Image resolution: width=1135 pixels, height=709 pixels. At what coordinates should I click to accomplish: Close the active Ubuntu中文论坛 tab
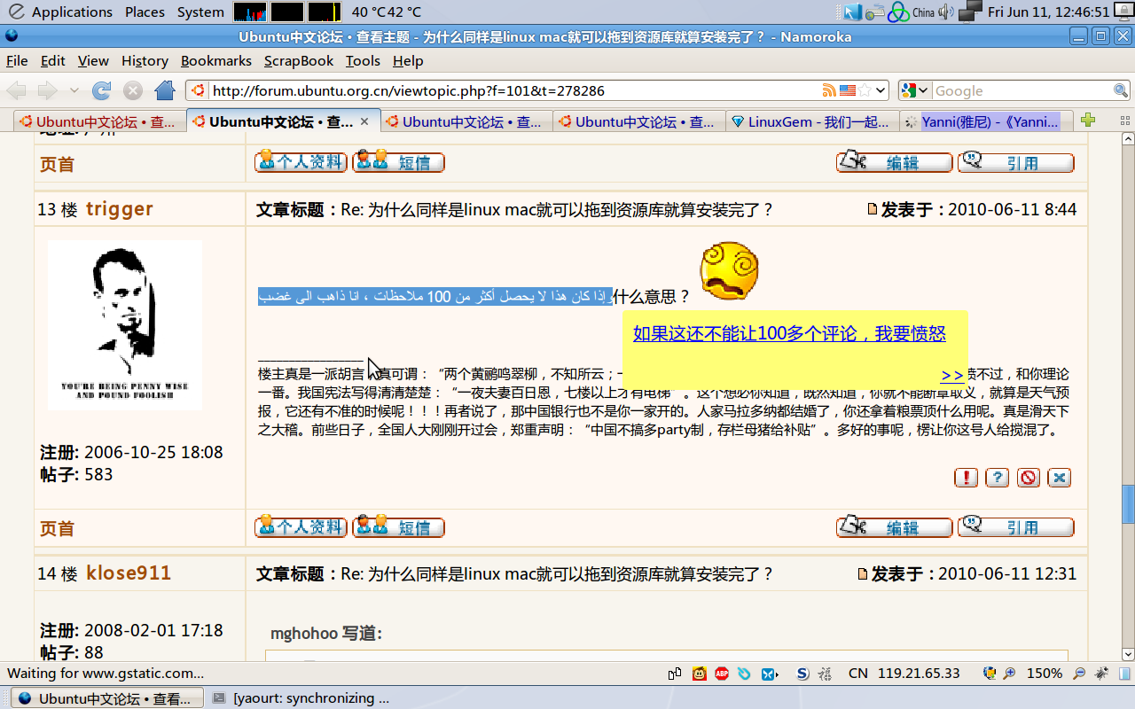pyautogui.click(x=364, y=121)
